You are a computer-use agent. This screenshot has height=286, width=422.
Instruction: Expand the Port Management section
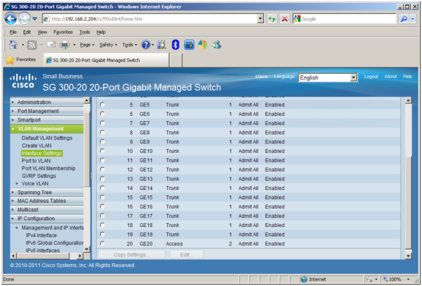[x=13, y=111]
